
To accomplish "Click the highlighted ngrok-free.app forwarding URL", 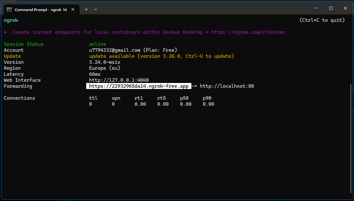I will coord(139,86).
